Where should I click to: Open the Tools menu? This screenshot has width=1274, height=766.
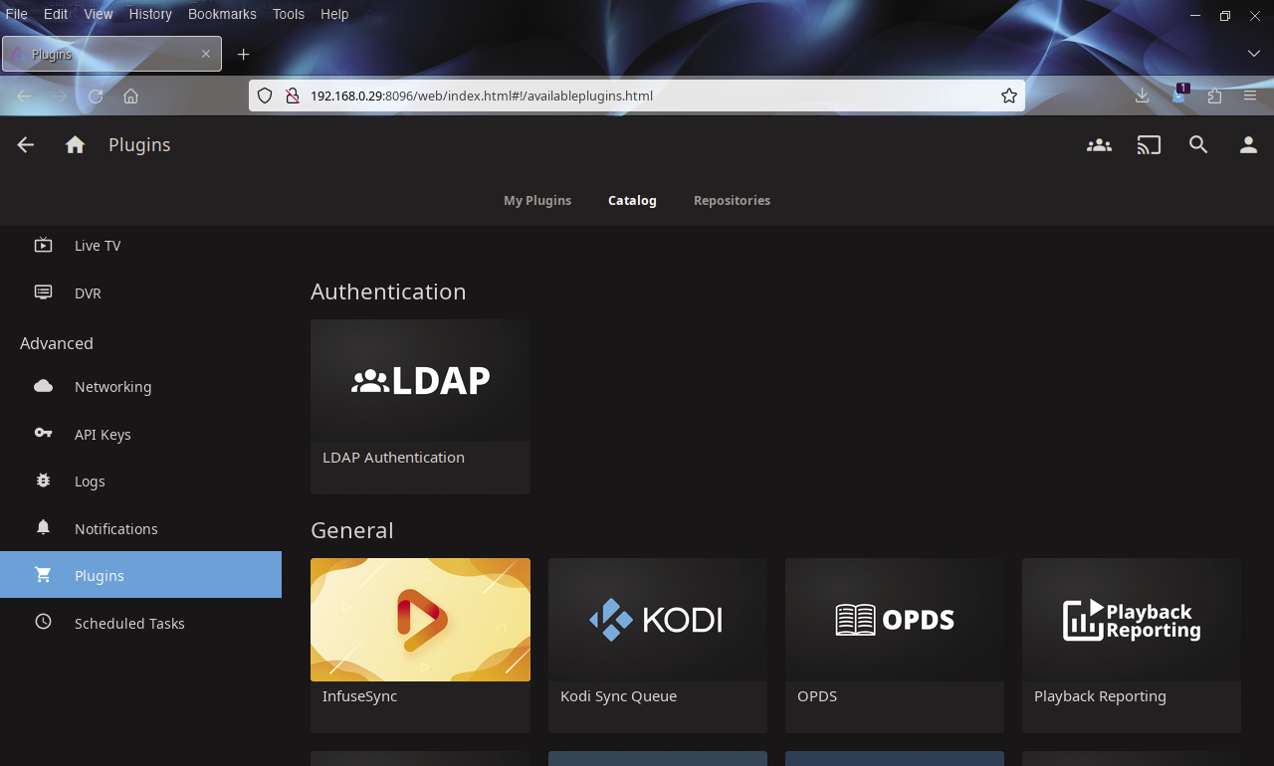pos(289,14)
